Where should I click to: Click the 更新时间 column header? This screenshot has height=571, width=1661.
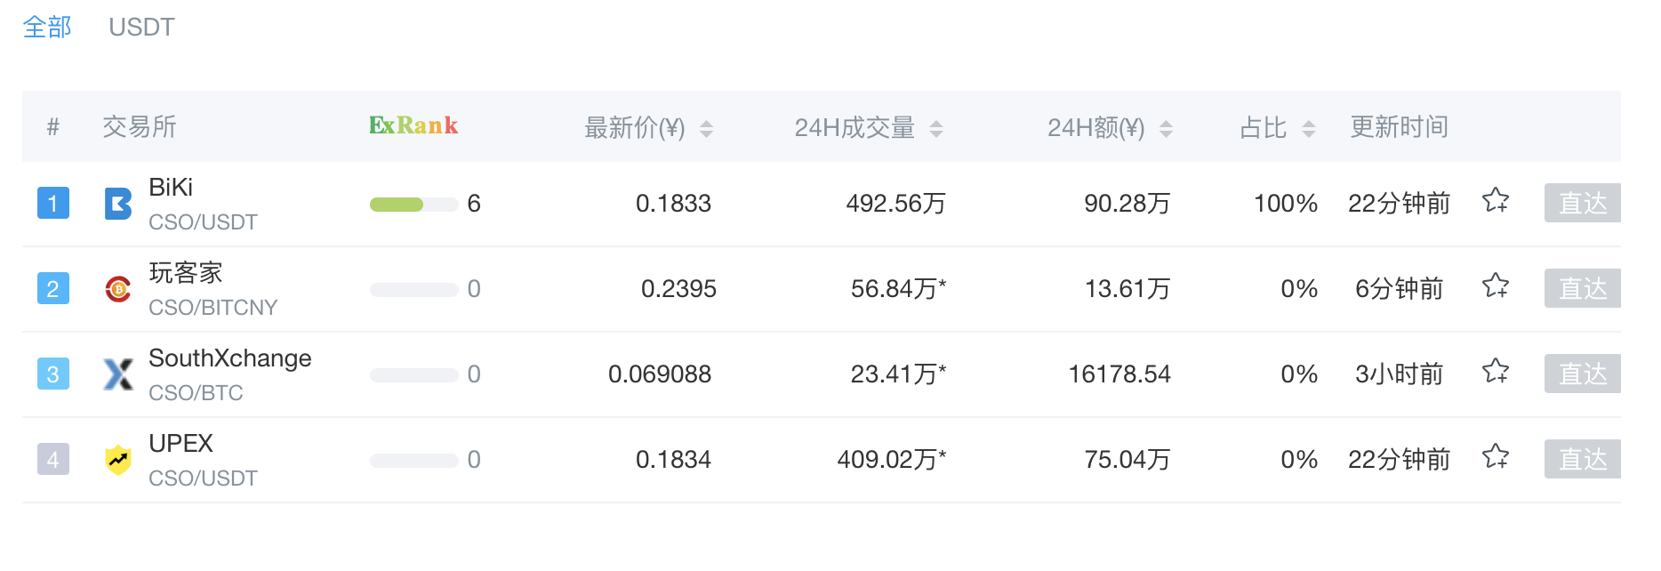point(1400,127)
